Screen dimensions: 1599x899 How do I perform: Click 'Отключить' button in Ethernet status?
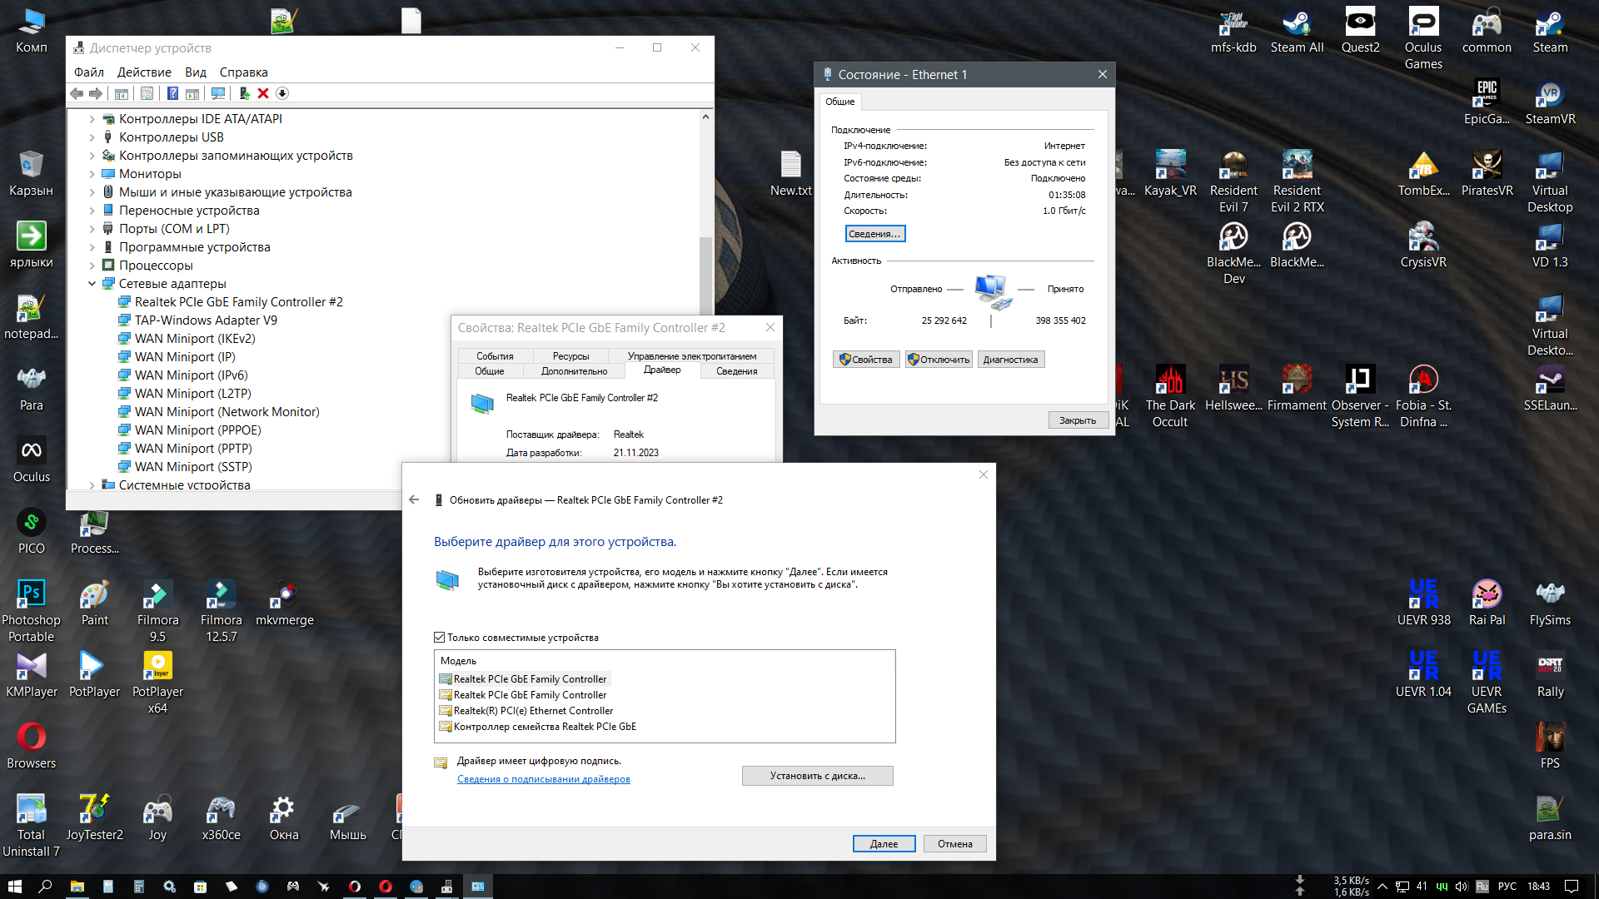click(939, 360)
